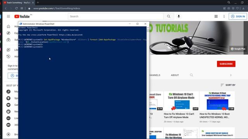Click the aka.ms/pscore6 text in PowerShell
Viewport: 248px width, 139px height.
click(71, 35)
